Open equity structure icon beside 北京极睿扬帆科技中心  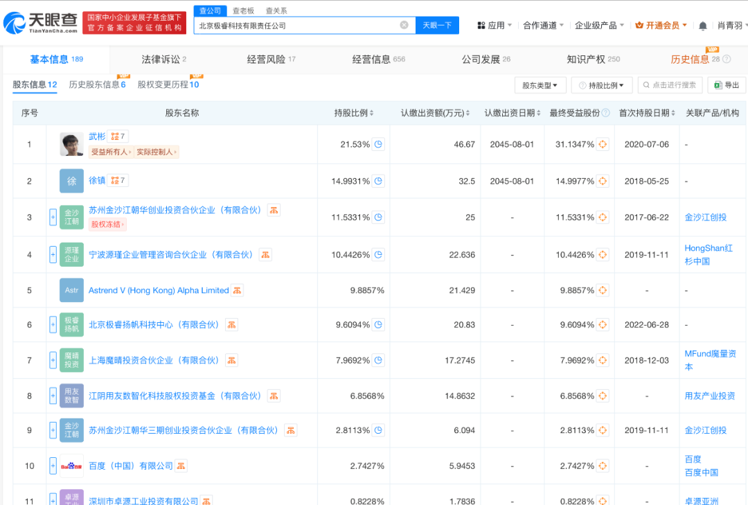click(231, 325)
